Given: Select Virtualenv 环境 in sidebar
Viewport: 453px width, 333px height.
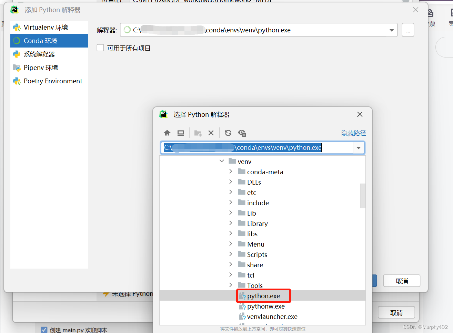Looking at the screenshot, I should 49,27.
